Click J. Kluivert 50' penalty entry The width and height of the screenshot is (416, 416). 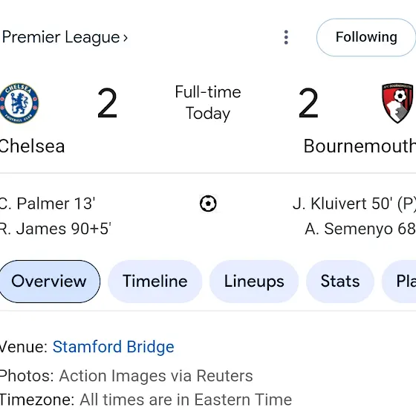354,204
